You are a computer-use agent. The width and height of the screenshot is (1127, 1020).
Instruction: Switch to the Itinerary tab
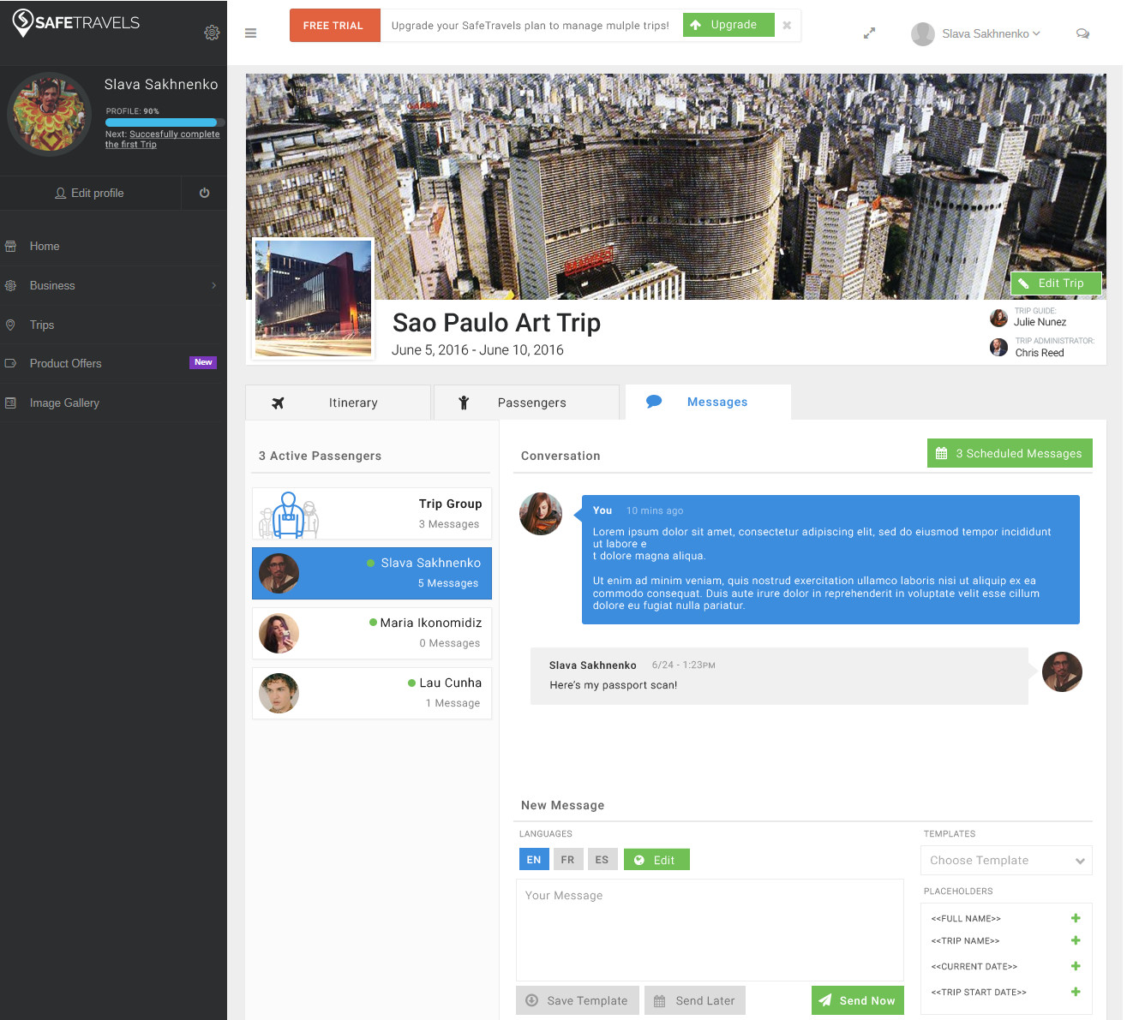click(x=339, y=403)
